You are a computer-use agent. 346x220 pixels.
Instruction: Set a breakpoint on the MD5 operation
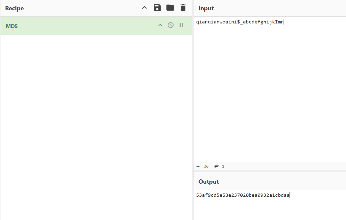pos(181,25)
